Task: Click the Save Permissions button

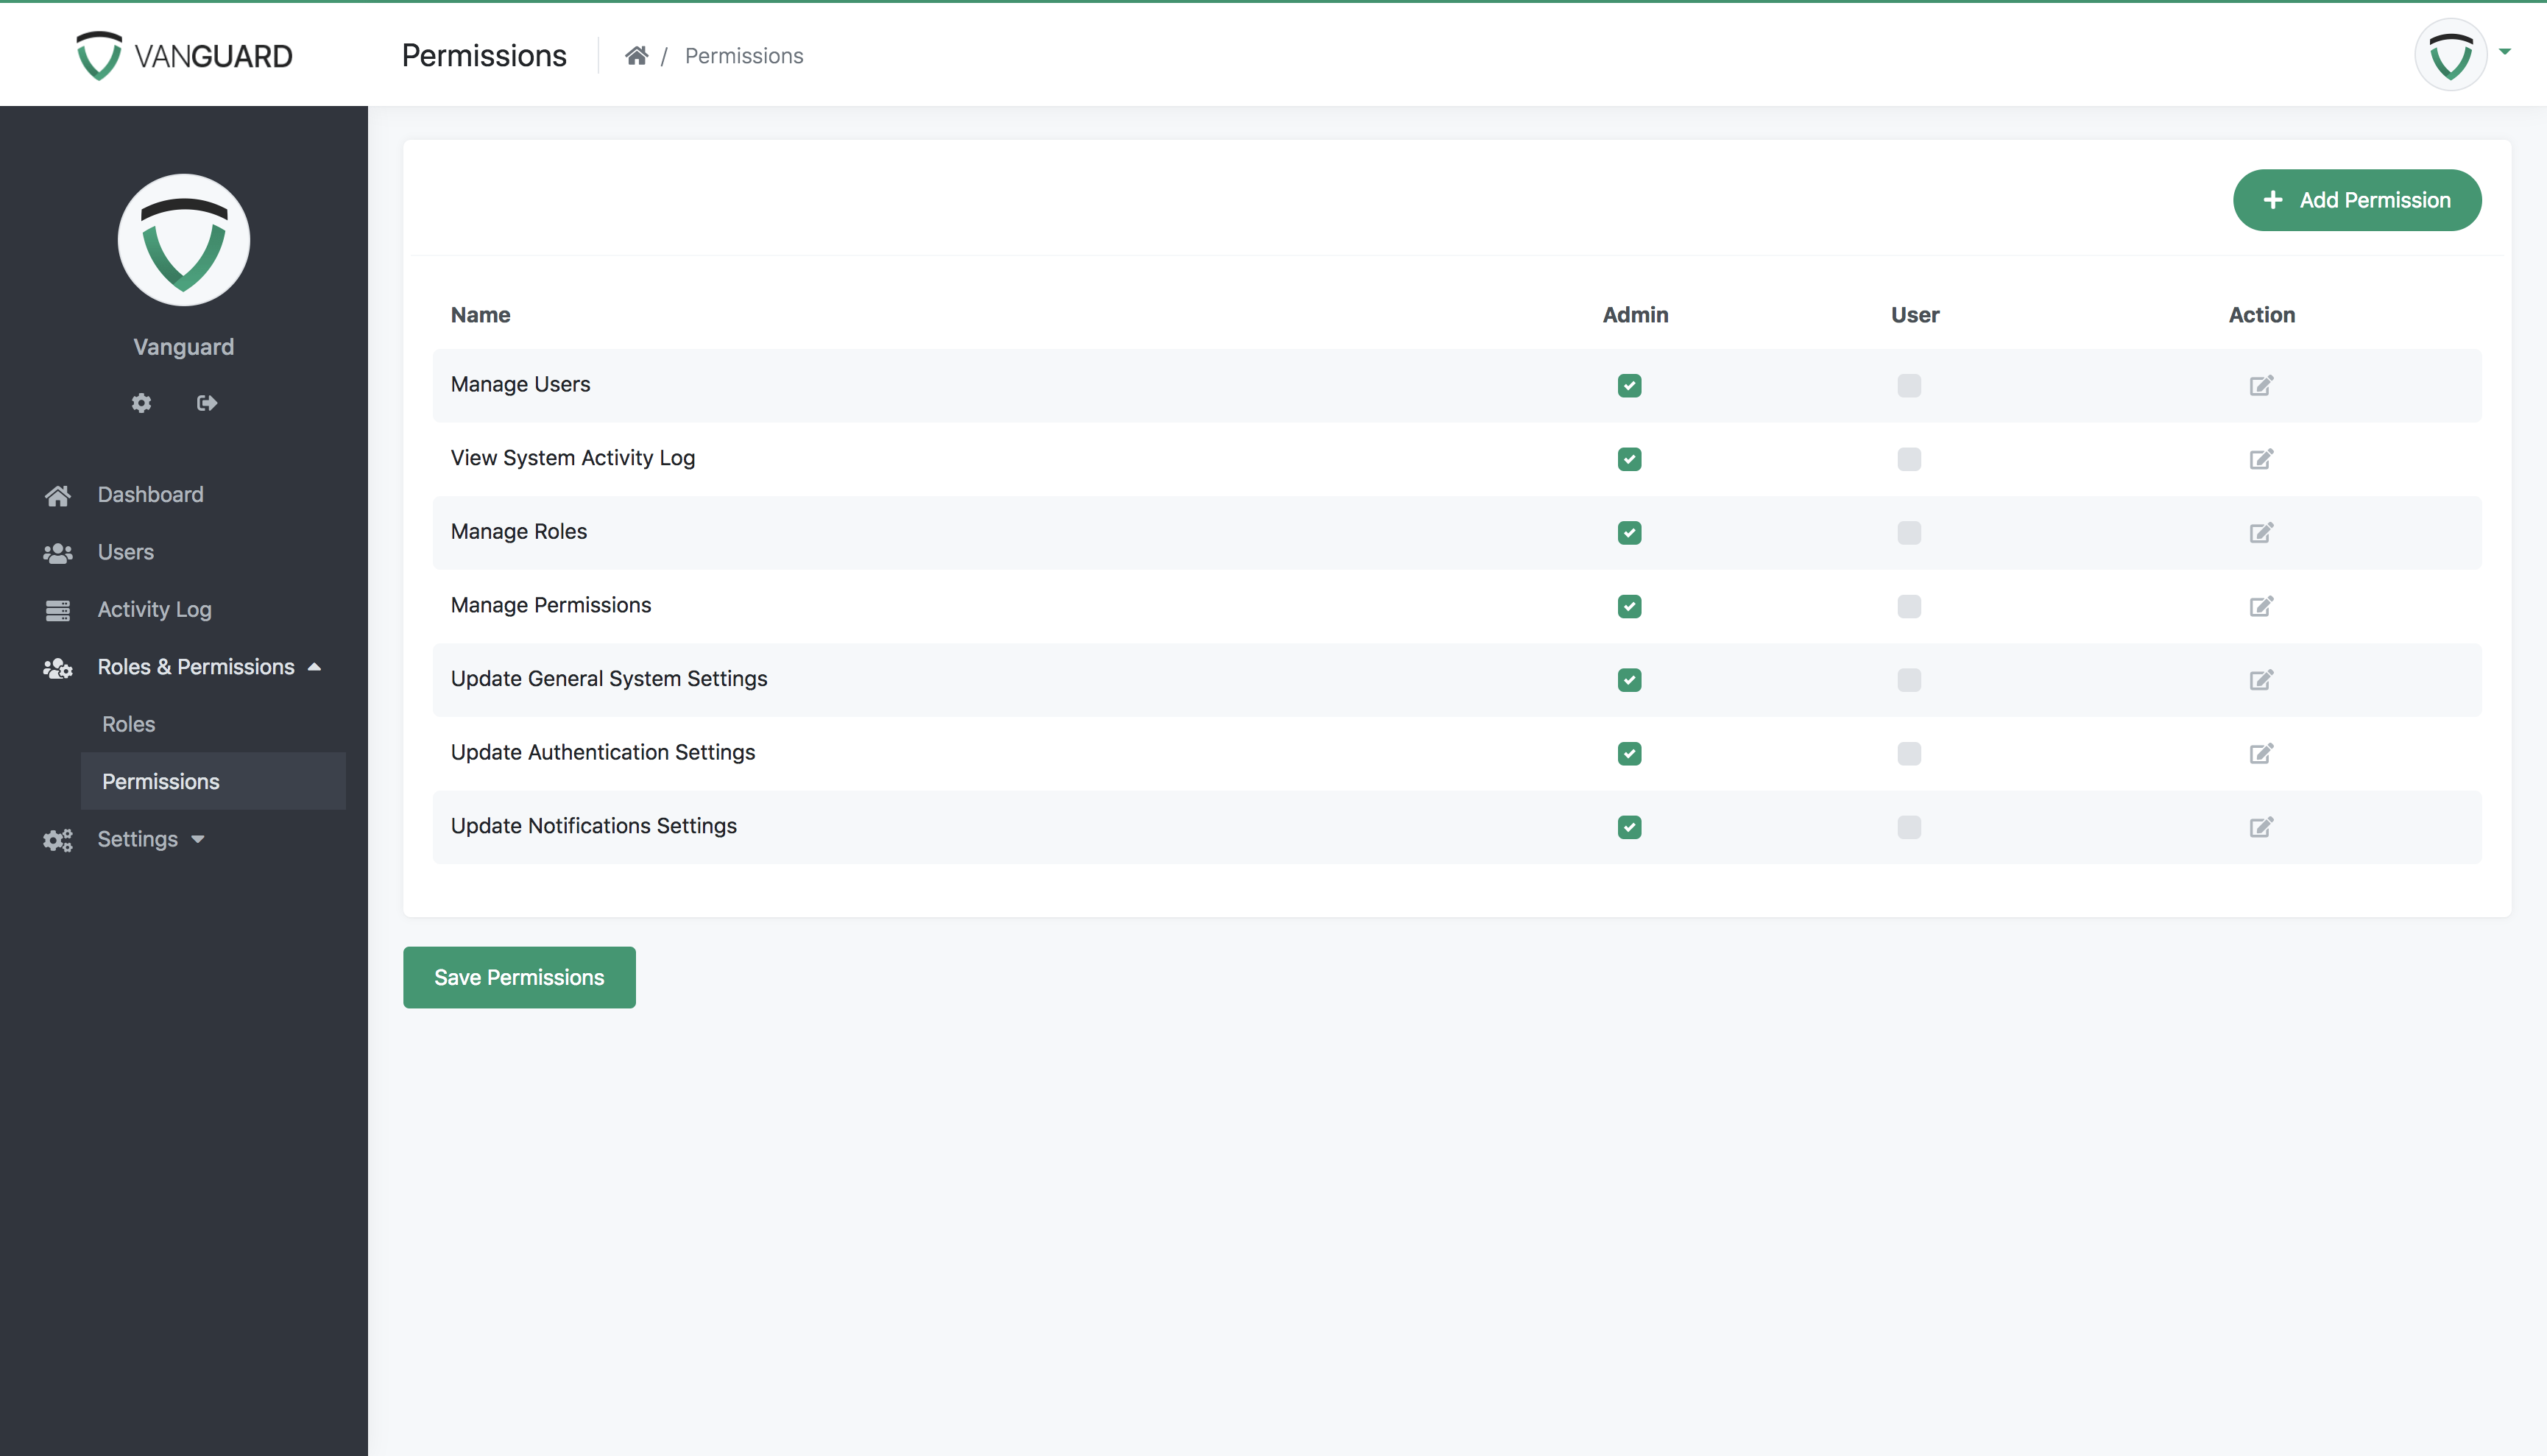Action: point(518,977)
